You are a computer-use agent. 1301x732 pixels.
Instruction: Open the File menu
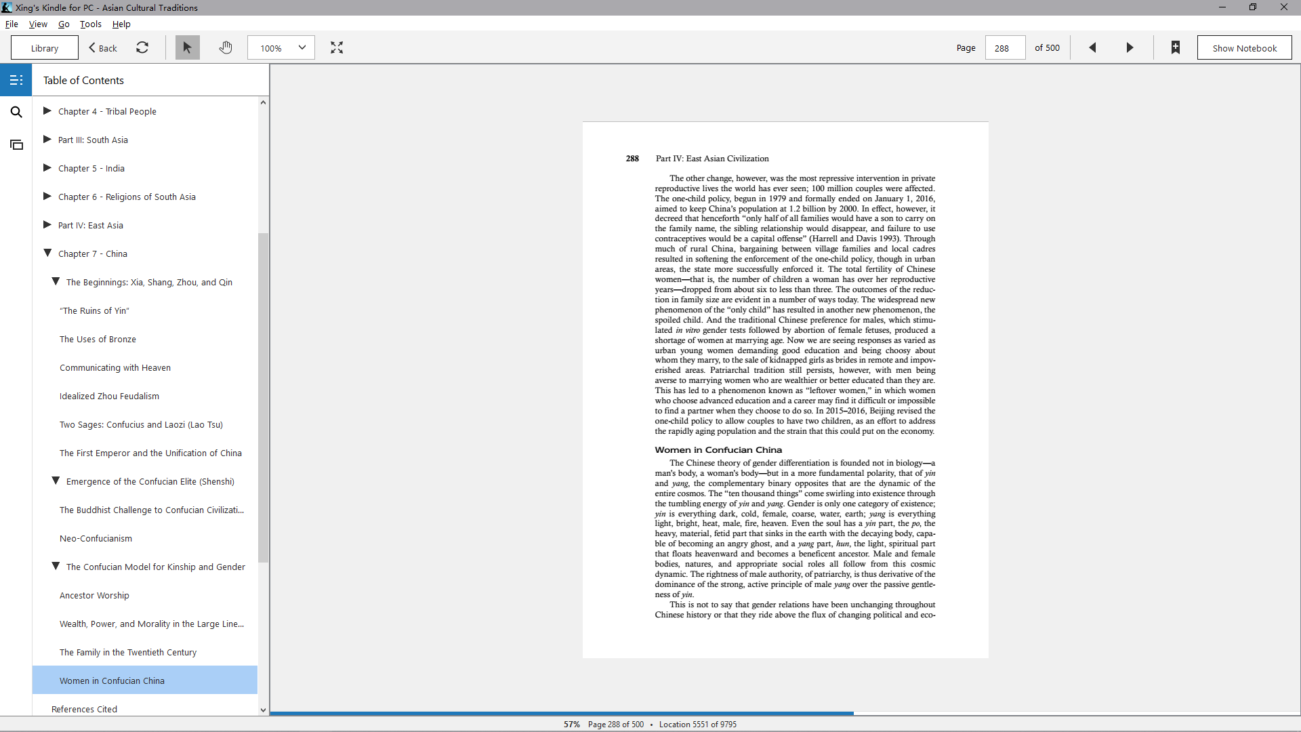pyautogui.click(x=12, y=24)
